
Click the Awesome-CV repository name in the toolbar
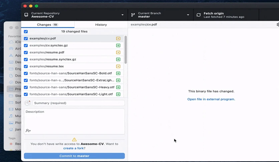[42, 17]
